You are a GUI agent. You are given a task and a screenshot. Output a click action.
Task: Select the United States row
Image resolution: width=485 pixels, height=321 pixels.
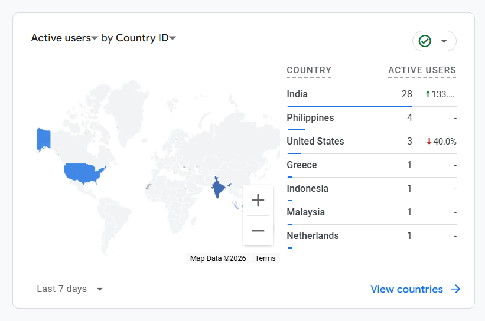pyautogui.click(x=372, y=142)
